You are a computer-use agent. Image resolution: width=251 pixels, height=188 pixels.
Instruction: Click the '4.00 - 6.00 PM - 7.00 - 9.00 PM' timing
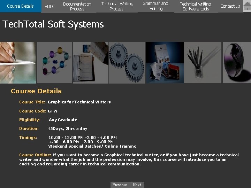click(x=81, y=142)
